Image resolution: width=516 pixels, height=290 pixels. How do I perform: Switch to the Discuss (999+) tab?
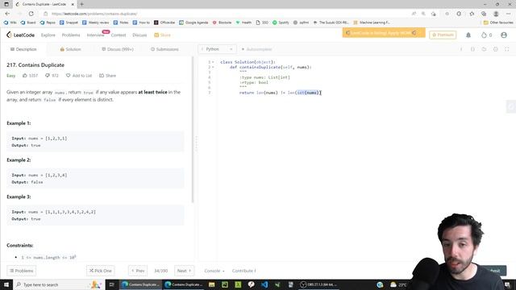pos(118,49)
